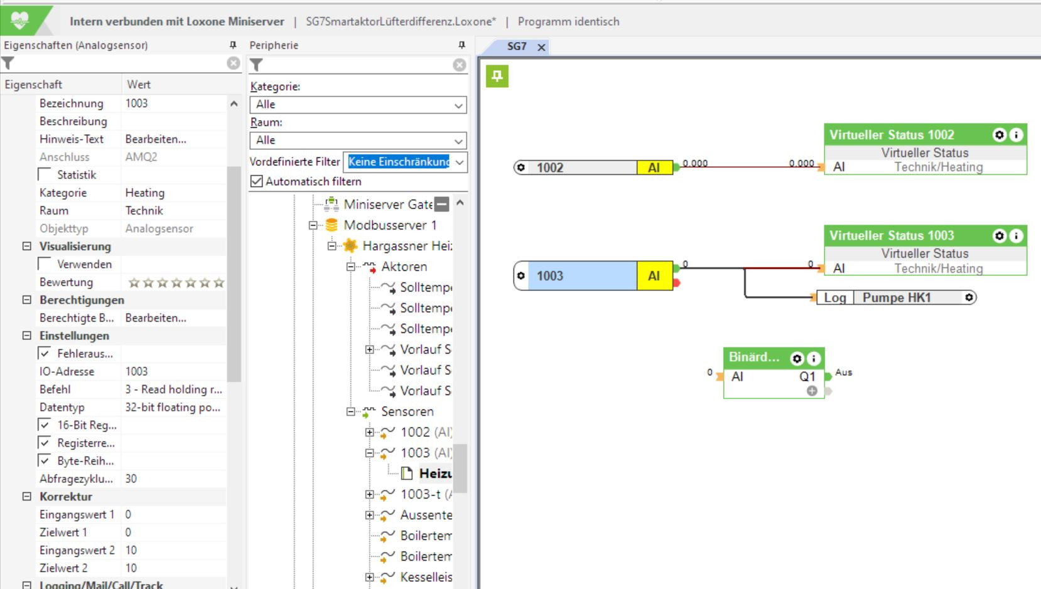Close the SG7 tab

pos(541,47)
